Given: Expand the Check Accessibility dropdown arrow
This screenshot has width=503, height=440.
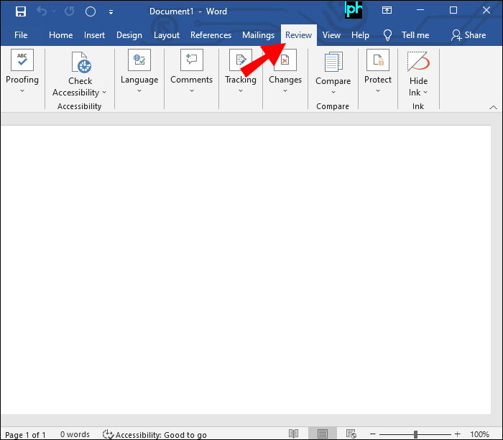Looking at the screenshot, I should point(104,93).
